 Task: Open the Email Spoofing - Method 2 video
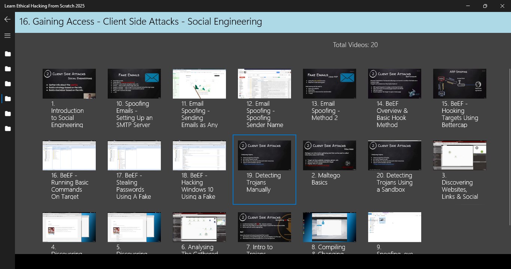tap(329, 84)
